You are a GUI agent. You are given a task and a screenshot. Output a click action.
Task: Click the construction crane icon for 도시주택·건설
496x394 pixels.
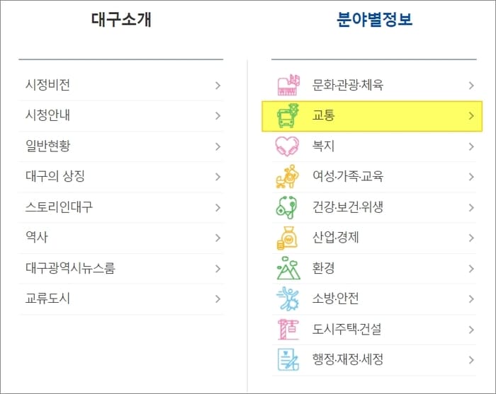pyautogui.click(x=288, y=329)
